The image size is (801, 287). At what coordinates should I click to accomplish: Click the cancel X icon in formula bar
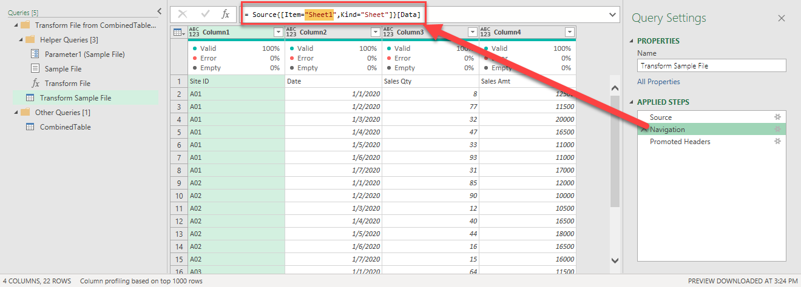pos(182,14)
